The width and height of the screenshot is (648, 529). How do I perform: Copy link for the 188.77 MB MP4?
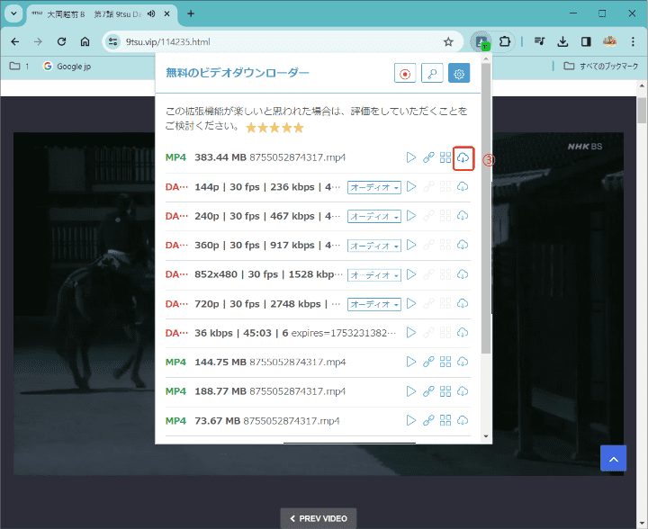(x=428, y=391)
